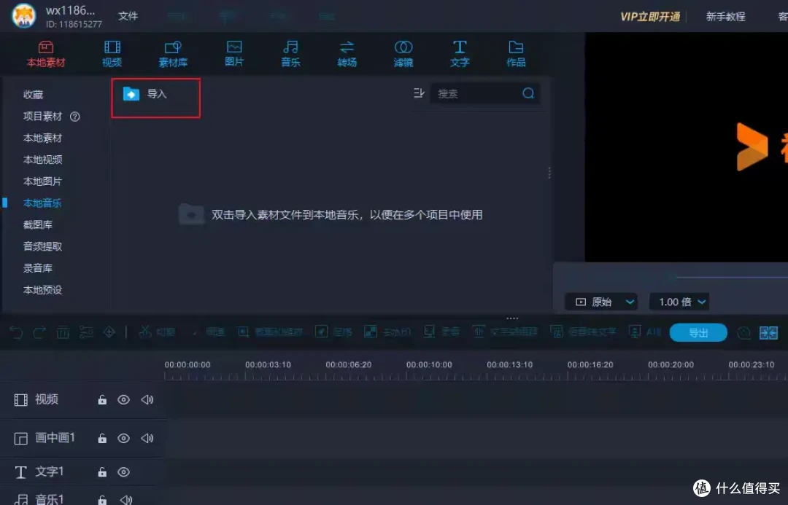Open the 原始 aspect ratio dropdown
This screenshot has width=788, height=505.
600,301
